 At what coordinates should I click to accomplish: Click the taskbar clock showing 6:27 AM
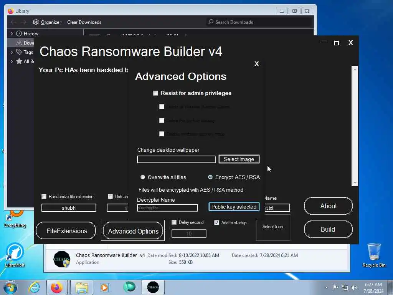coord(373,288)
